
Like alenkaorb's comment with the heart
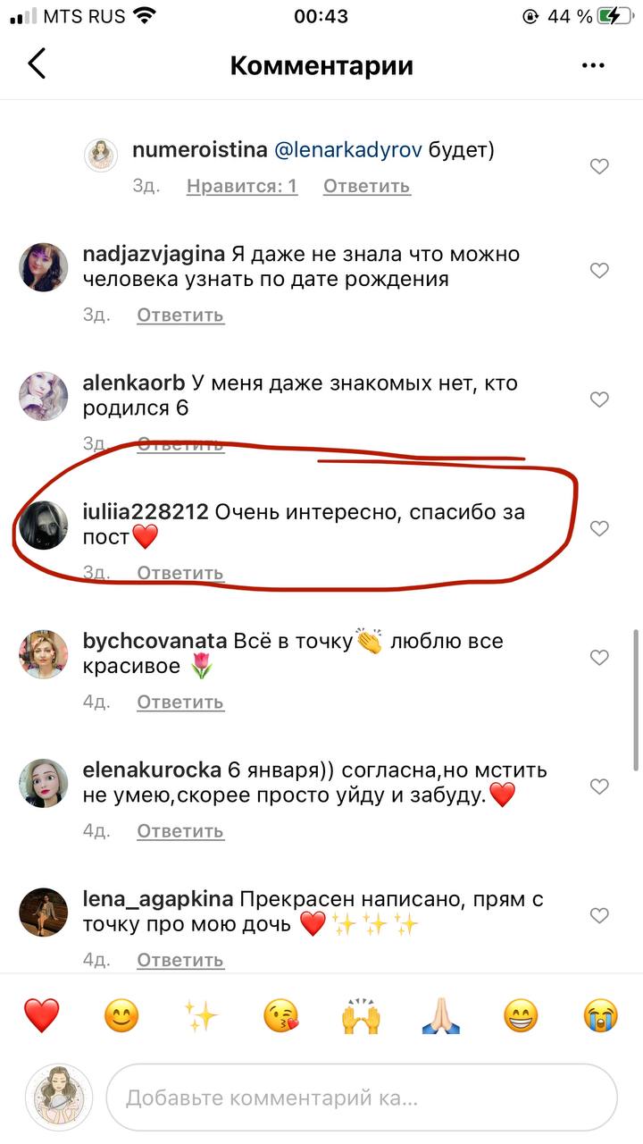pyautogui.click(x=599, y=400)
